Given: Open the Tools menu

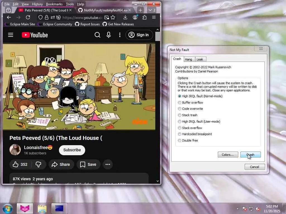Looking at the screenshot, I should 70,4.
